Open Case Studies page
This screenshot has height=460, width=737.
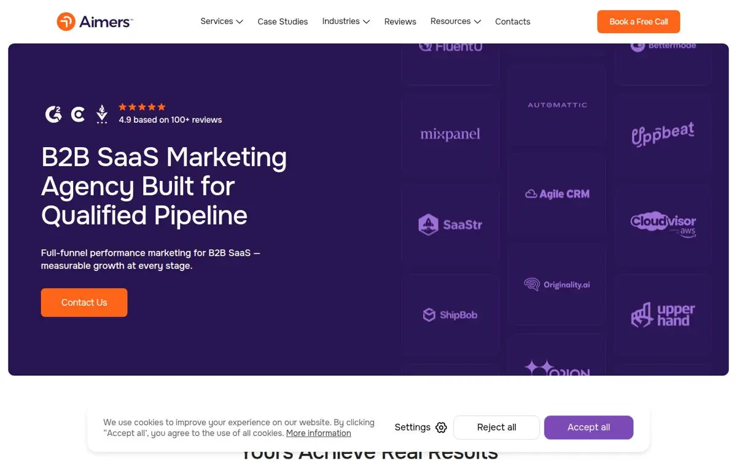(283, 21)
